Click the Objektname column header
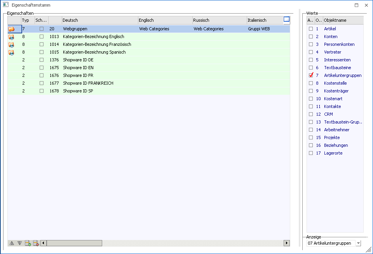Viewport: 373px width, 254px height. coord(343,20)
